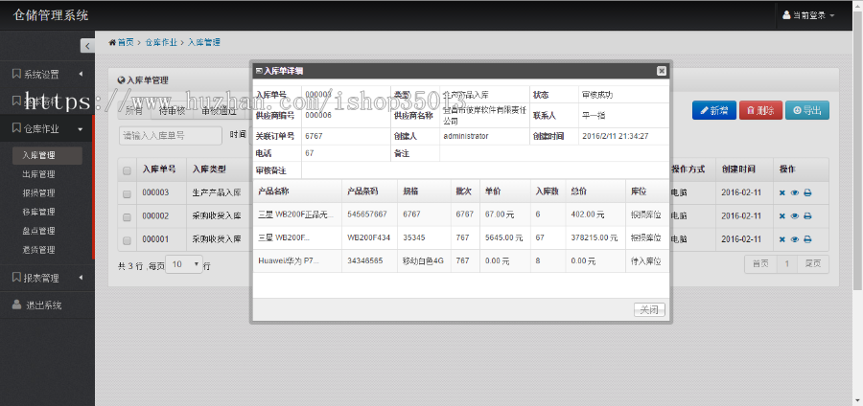This screenshot has width=863, height=406.
Task: Close the 入库单详细 dialog with X
Action: tap(662, 71)
